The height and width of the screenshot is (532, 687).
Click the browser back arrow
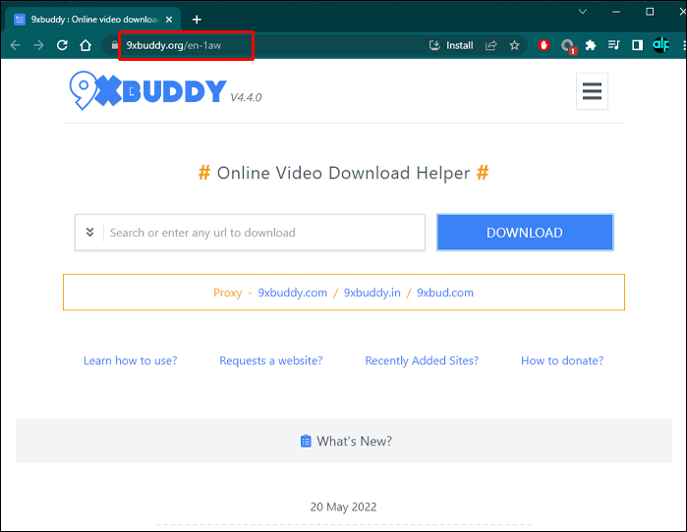coord(16,45)
